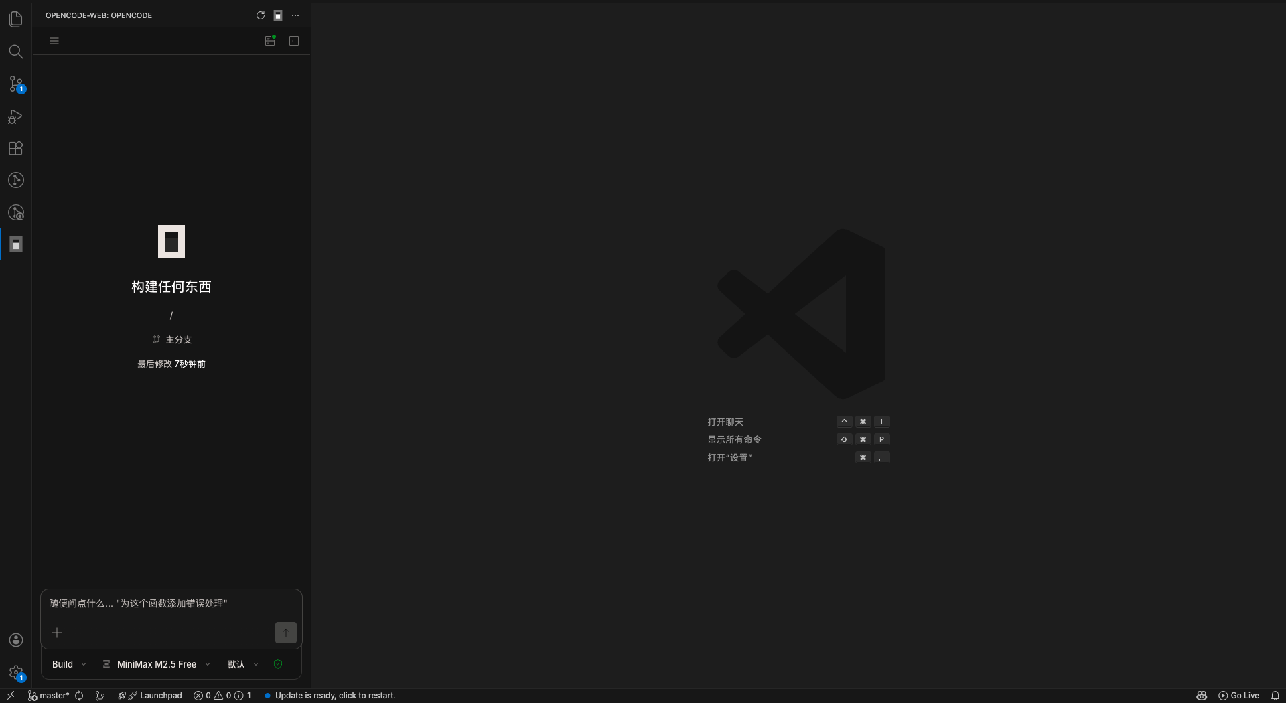Open the Search view in the activity bar
The image size is (1286, 703).
[x=16, y=52]
